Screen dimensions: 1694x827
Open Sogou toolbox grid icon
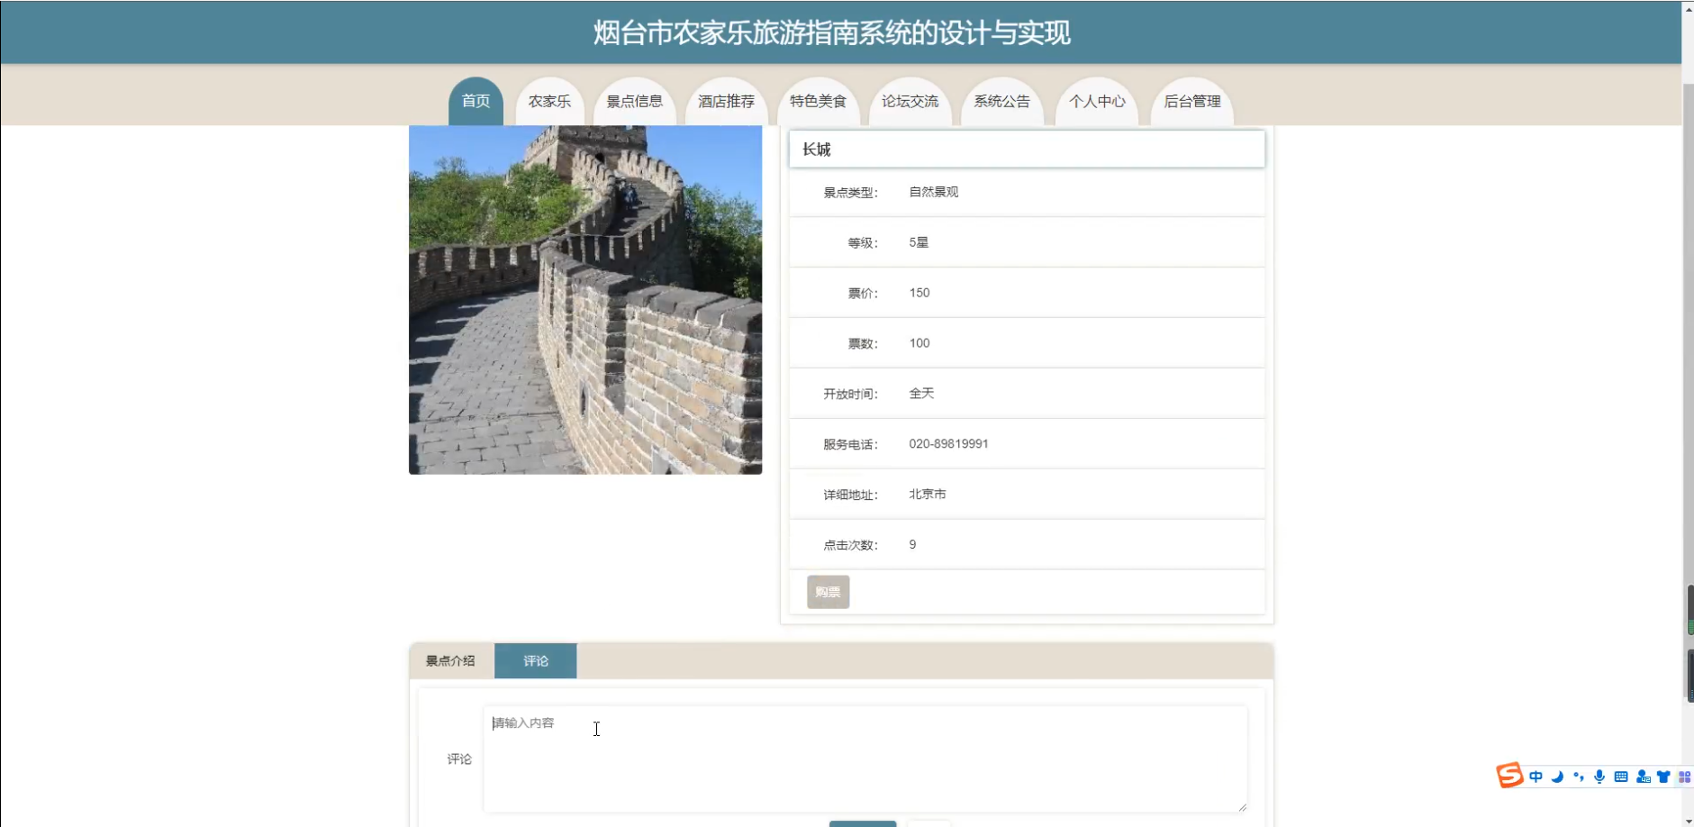pos(1684,777)
